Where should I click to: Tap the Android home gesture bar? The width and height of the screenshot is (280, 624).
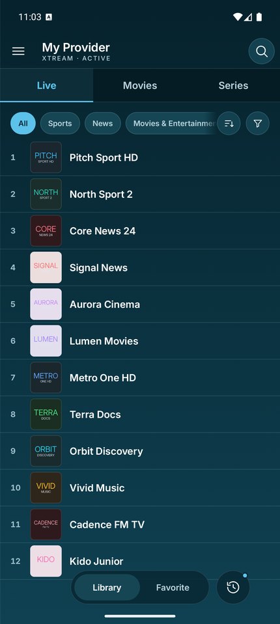coord(140,616)
